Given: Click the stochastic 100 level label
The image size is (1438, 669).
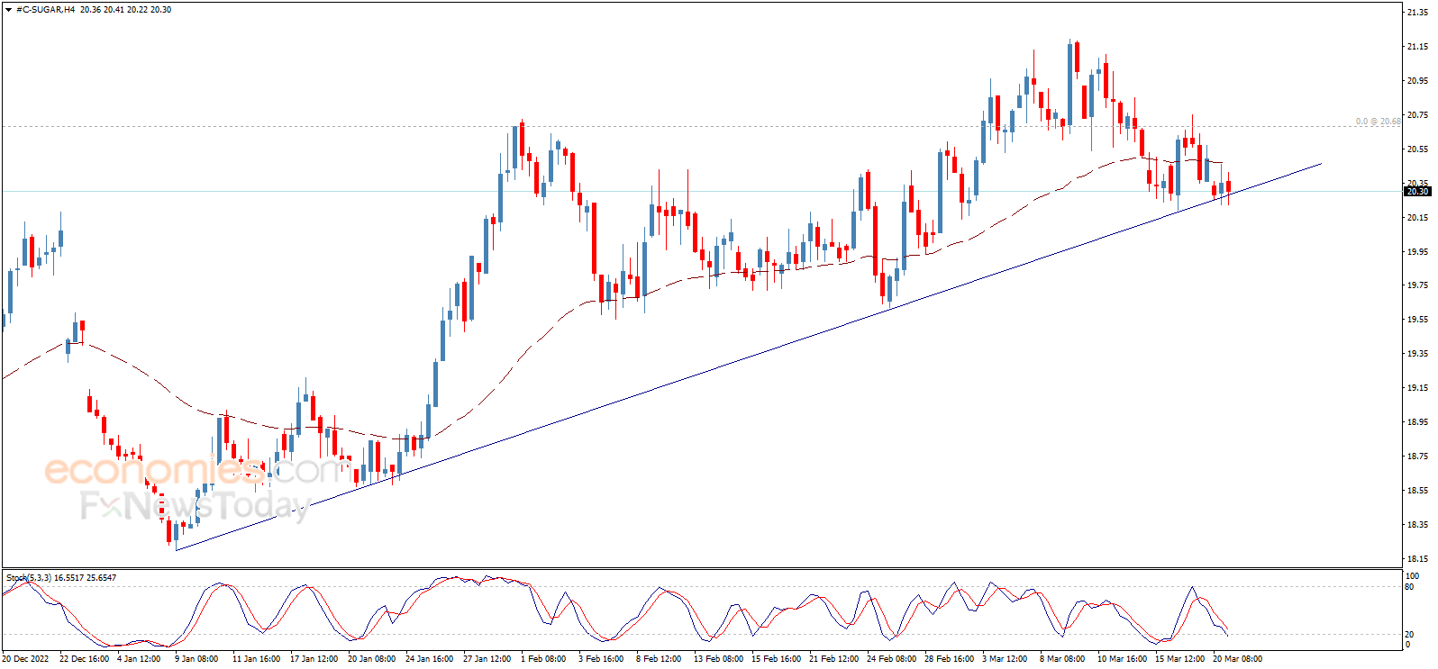Looking at the screenshot, I should 1413,576.
